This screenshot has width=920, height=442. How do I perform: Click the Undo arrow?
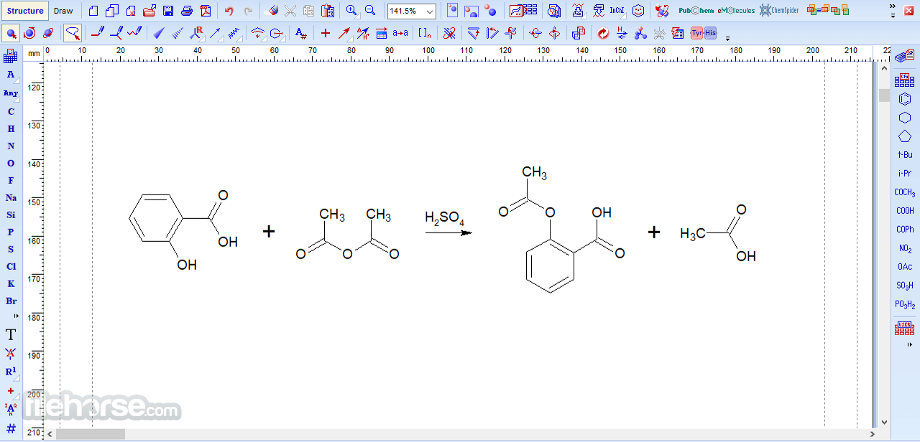tap(229, 11)
